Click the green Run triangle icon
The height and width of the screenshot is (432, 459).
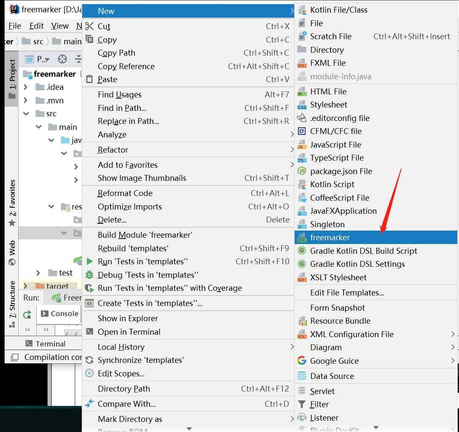pos(90,261)
